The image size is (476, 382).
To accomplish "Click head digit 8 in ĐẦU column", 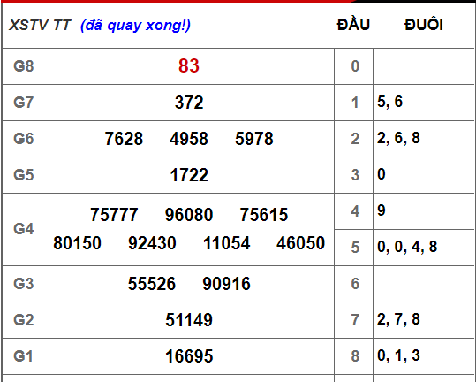I will click(x=355, y=356).
